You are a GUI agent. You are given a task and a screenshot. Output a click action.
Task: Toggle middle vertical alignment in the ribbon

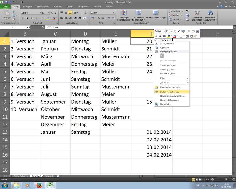tap(66, 13)
